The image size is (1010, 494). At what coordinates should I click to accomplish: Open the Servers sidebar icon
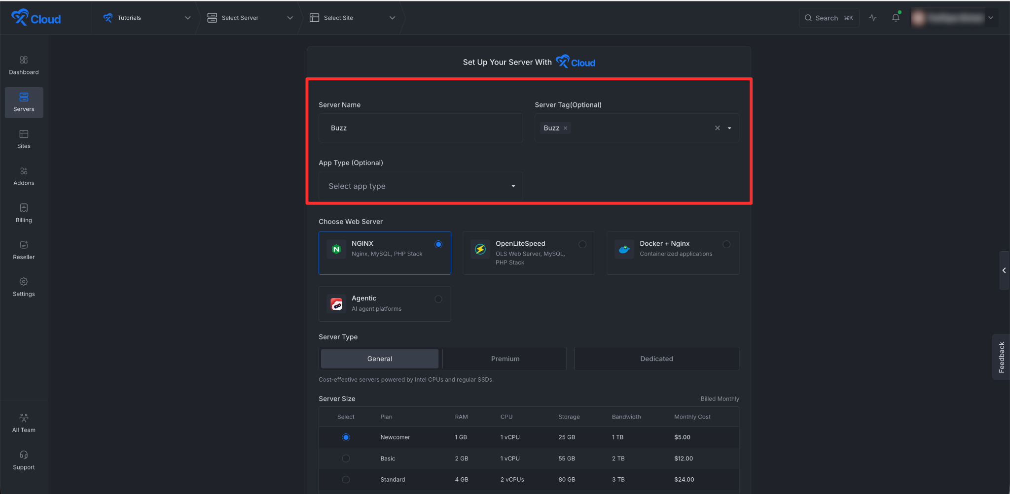coord(24,97)
